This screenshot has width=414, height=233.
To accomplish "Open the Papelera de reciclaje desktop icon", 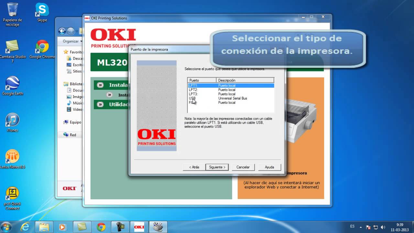I will (12, 15).
